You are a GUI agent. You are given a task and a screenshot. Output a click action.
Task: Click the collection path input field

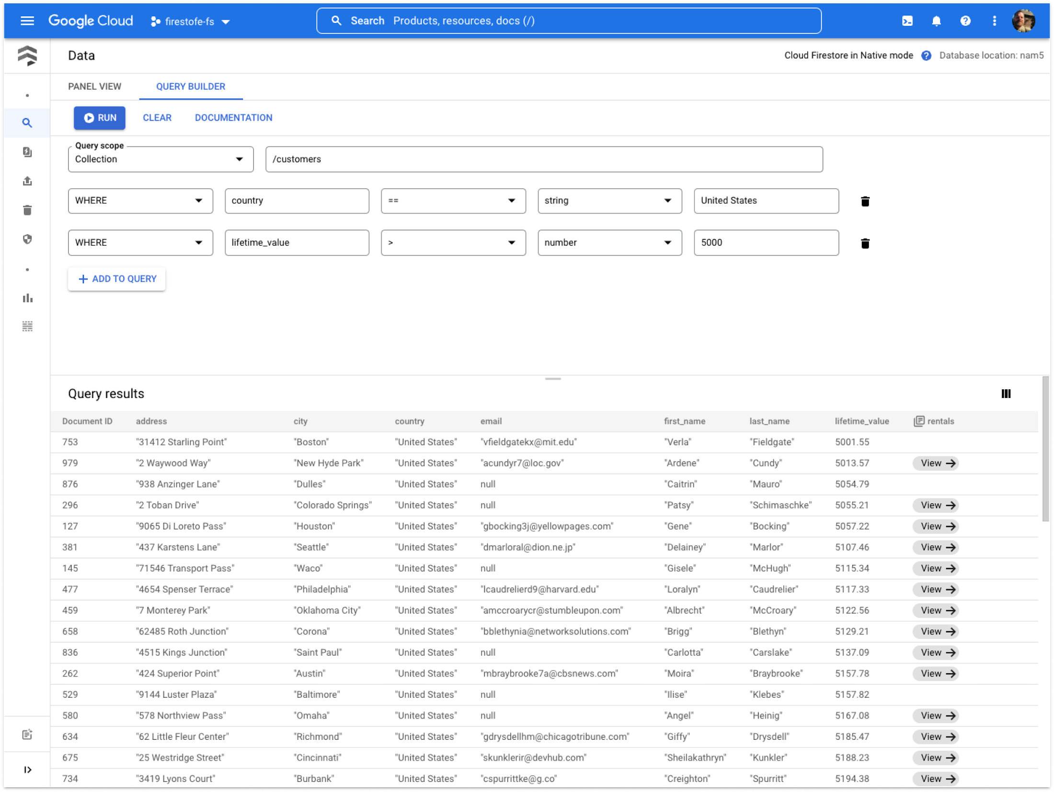click(x=544, y=159)
